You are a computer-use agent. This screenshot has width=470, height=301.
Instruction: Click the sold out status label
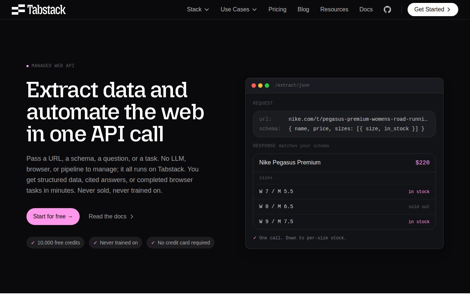point(419,207)
